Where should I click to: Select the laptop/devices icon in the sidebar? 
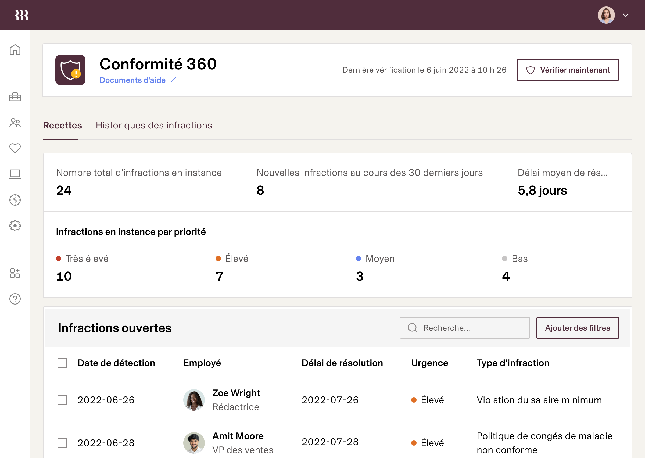pos(15,174)
